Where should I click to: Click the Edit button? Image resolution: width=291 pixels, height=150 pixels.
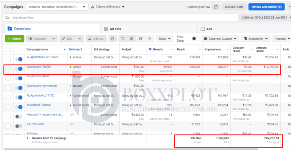click(67, 39)
